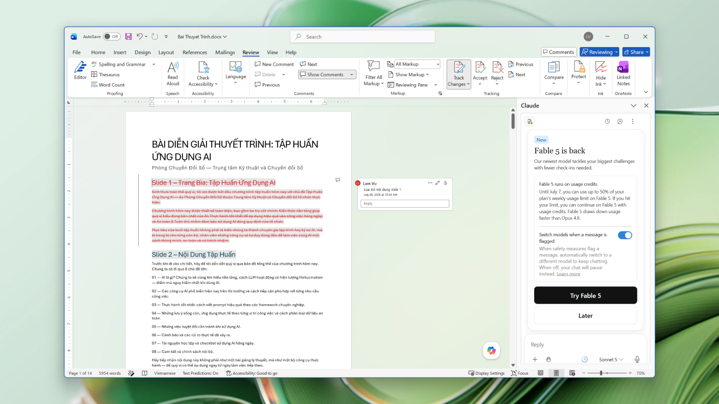Jump to Next tracked change in Tracking
719x404 pixels.
(x=517, y=75)
